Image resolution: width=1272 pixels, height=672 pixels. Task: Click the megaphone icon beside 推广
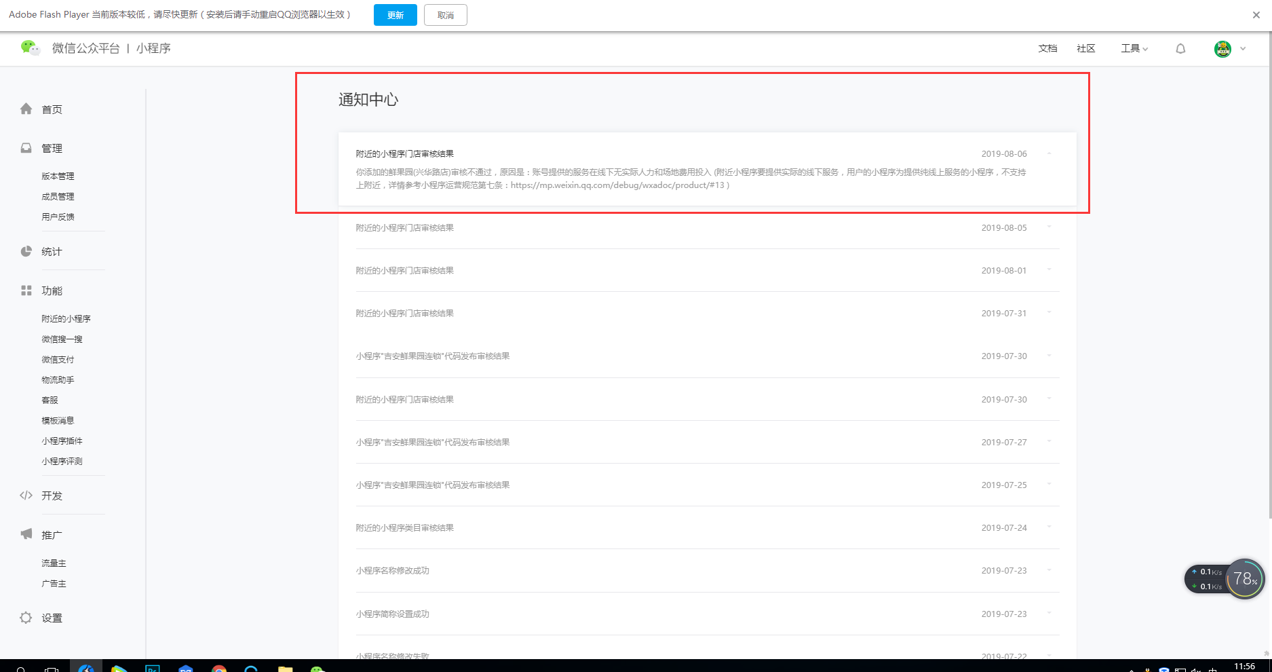[x=26, y=534]
